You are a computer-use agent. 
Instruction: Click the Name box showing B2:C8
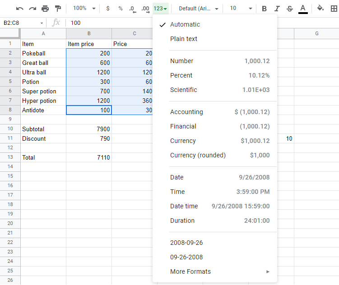click(23, 23)
